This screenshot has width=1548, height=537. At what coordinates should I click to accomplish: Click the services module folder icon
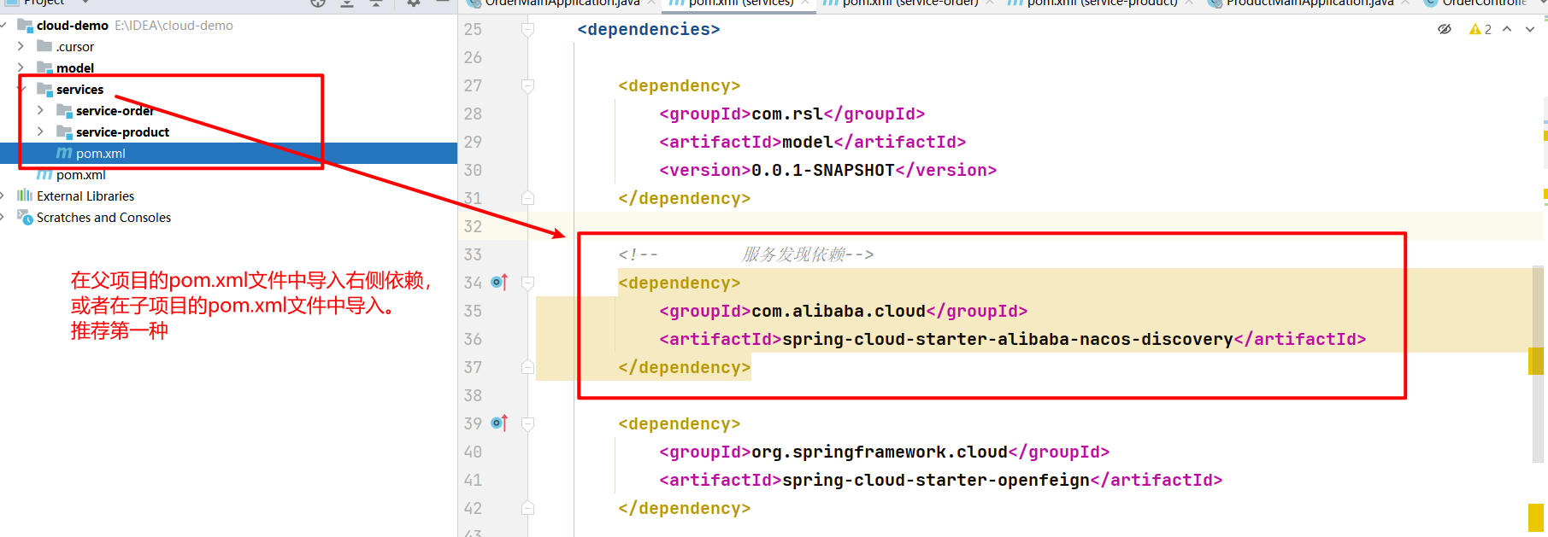tap(44, 89)
